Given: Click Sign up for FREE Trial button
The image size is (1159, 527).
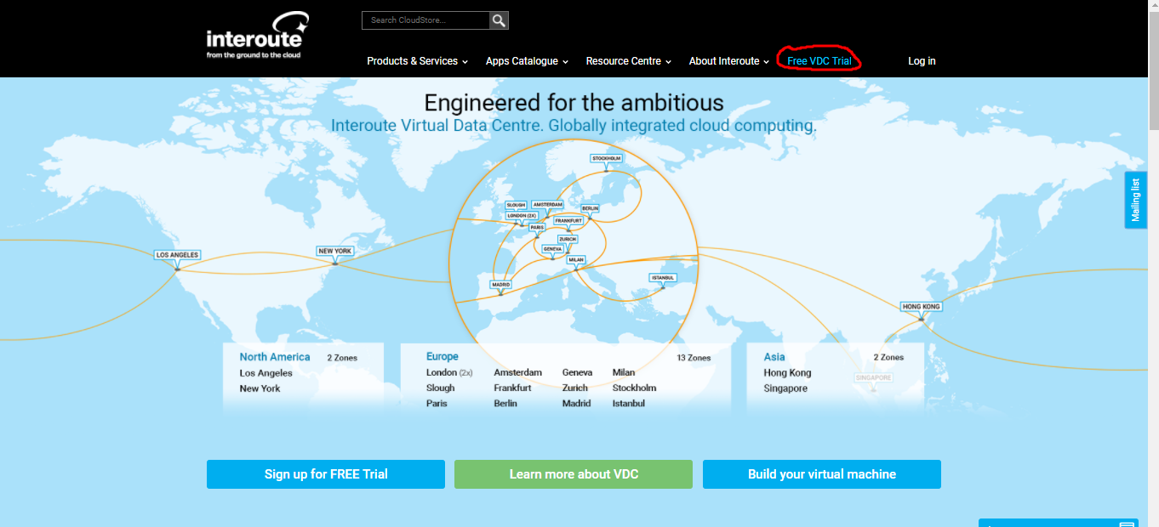Looking at the screenshot, I should coord(326,474).
